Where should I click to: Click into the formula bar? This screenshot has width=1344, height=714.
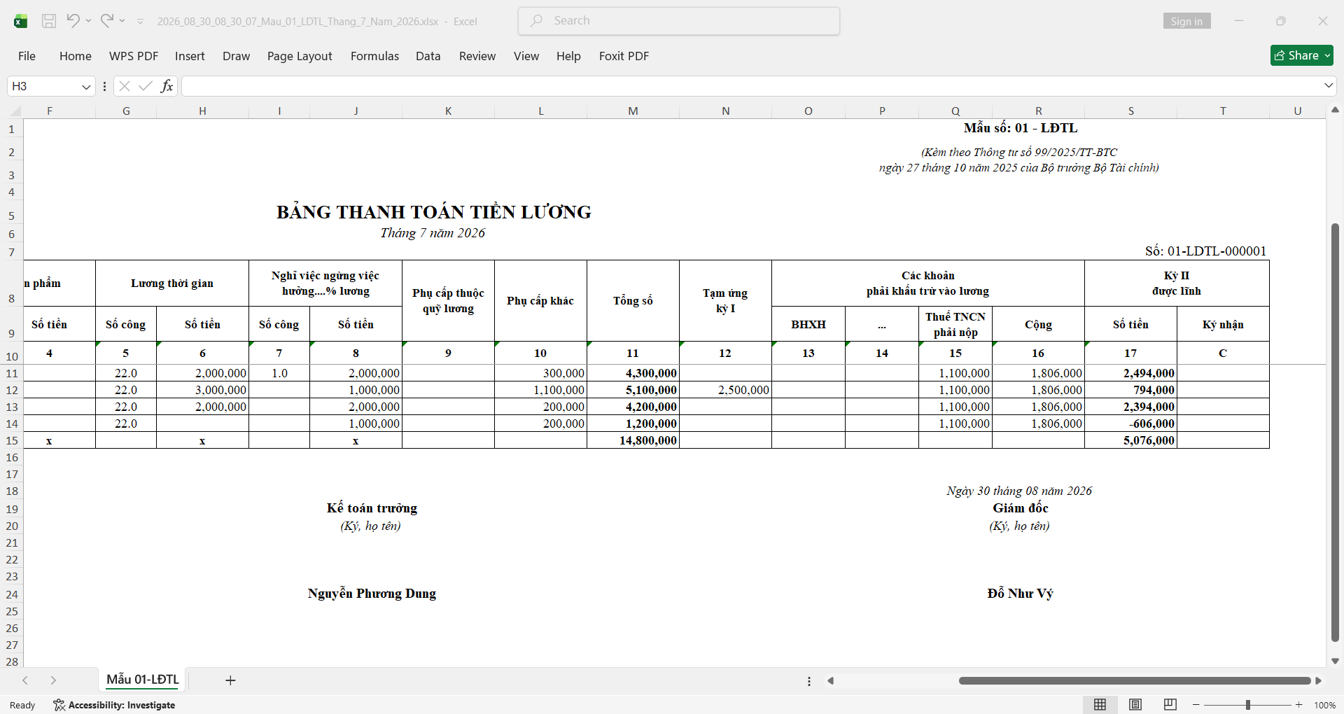[x=751, y=86]
